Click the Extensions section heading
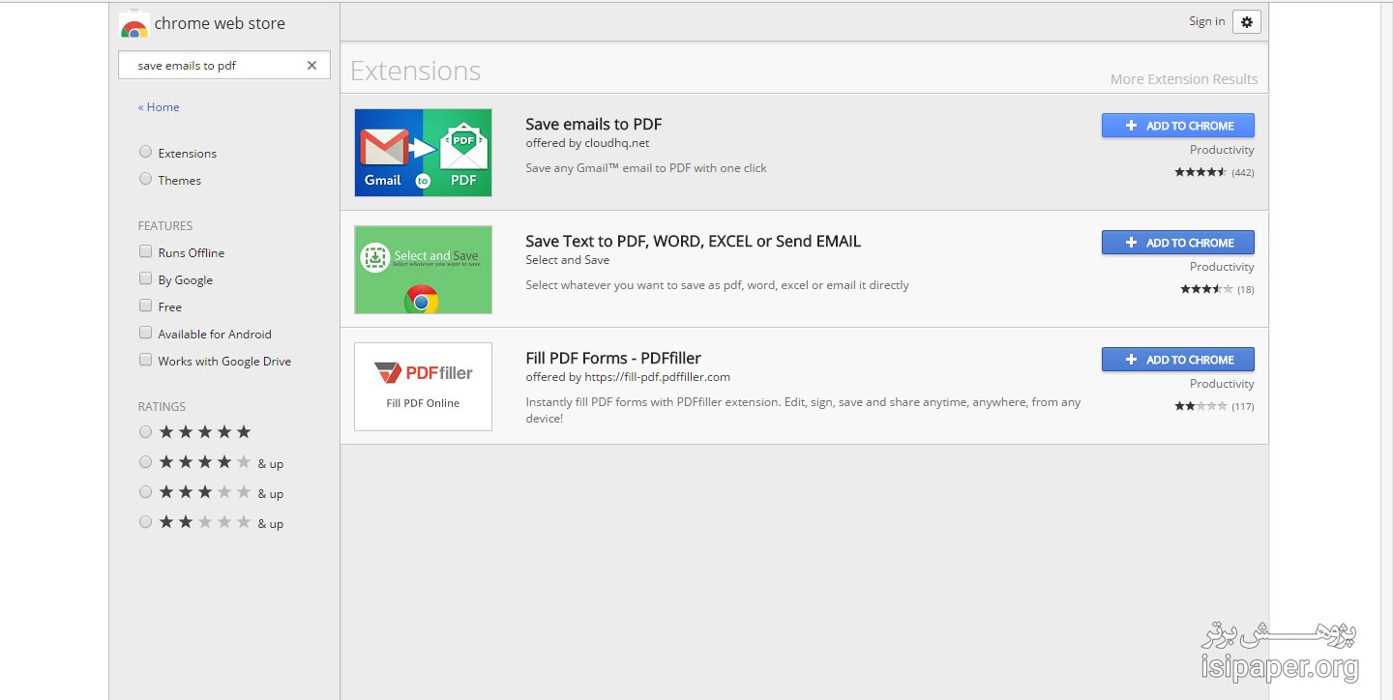The image size is (1393, 700). click(415, 71)
